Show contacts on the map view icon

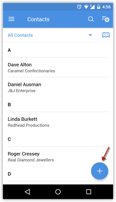[106, 35]
